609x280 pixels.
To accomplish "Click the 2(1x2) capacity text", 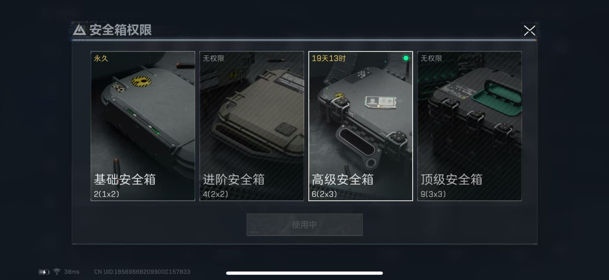I will (107, 194).
